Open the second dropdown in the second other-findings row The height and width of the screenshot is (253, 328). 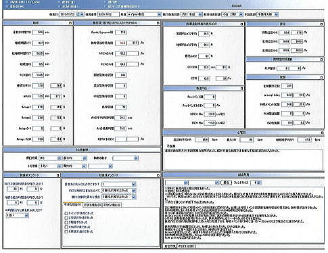[x=74, y=166]
